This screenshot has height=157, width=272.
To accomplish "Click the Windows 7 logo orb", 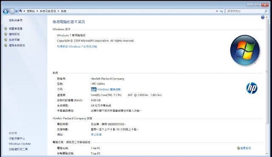I will (x=245, y=50).
